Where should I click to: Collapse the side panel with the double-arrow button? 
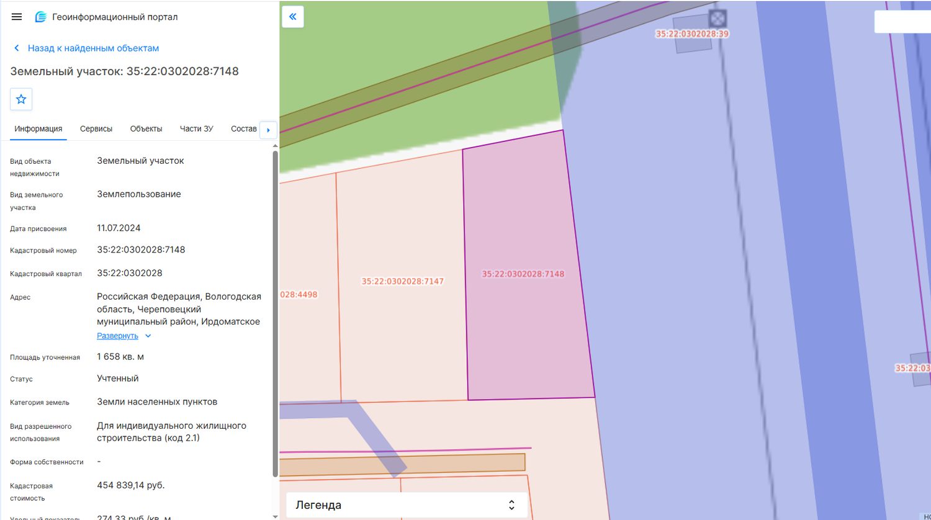[293, 17]
